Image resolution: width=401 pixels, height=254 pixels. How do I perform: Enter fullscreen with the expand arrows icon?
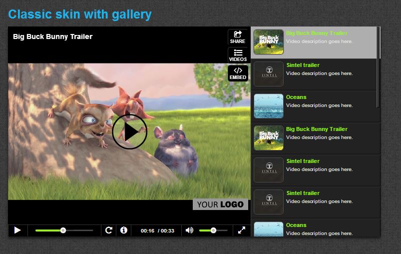(x=241, y=230)
